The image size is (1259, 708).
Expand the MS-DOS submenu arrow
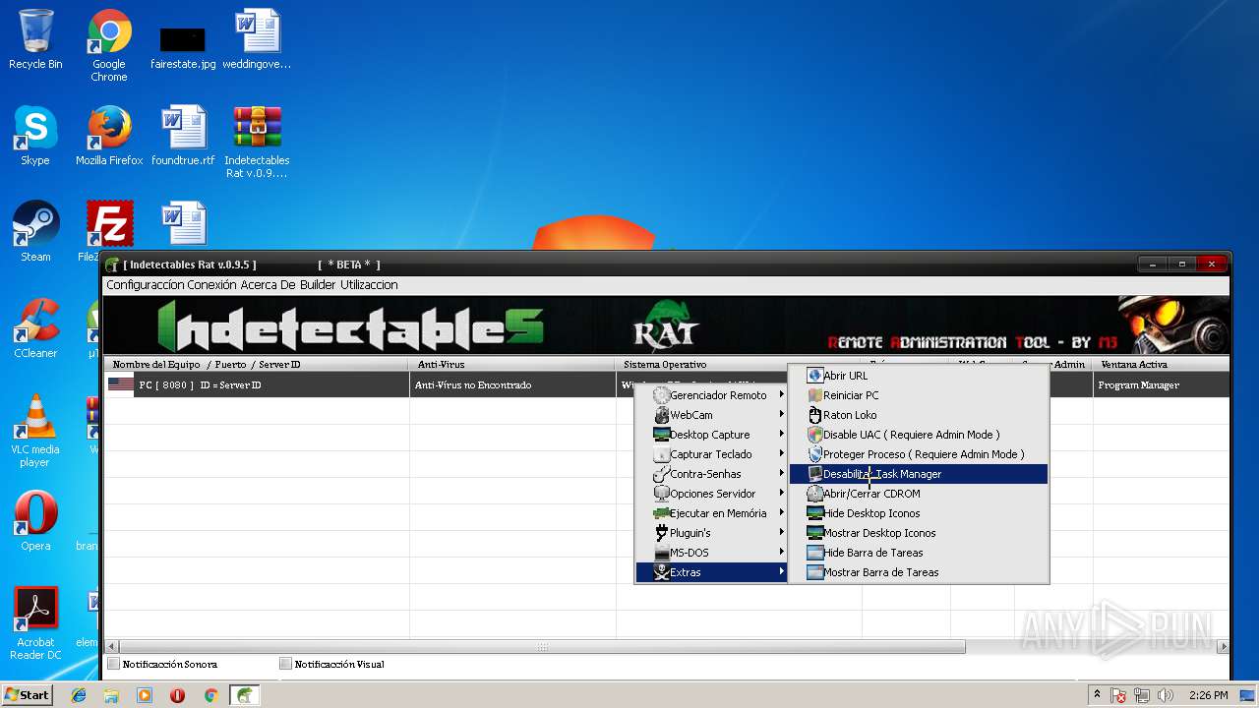click(x=782, y=553)
